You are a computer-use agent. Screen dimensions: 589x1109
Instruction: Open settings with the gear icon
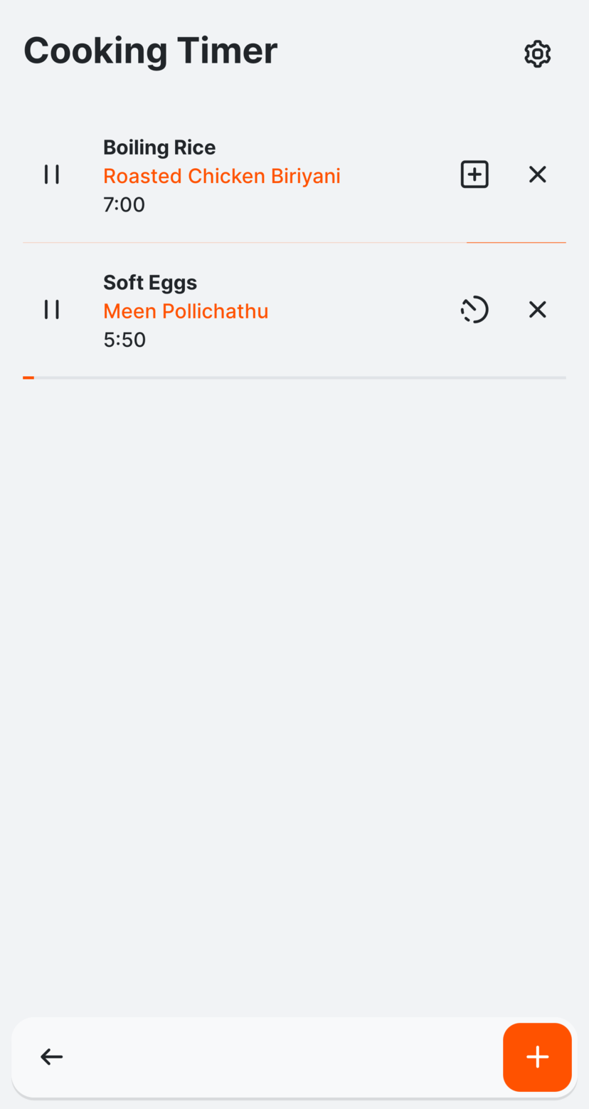coord(537,54)
